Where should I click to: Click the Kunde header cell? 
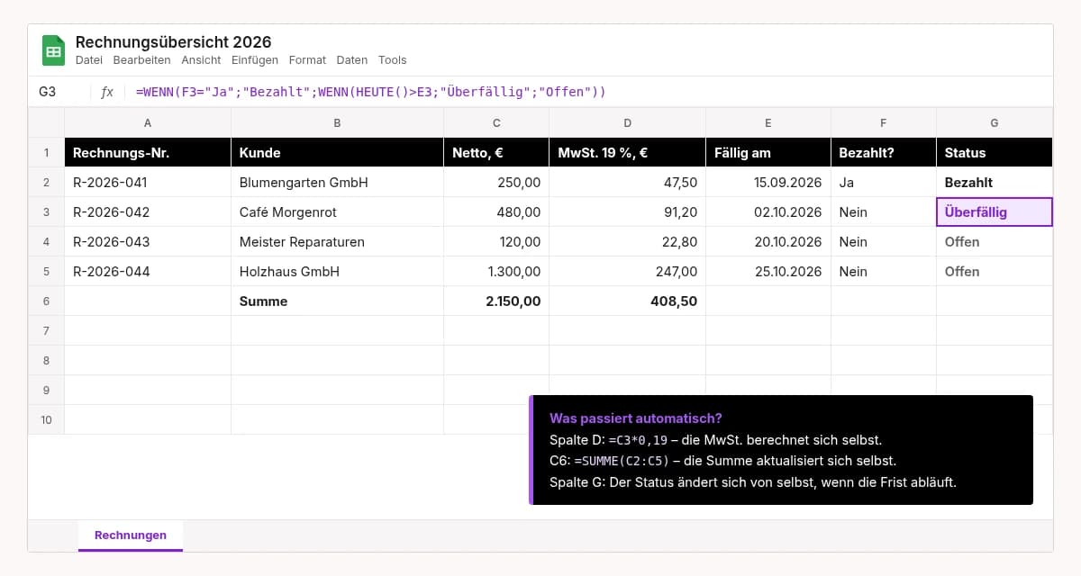point(337,153)
